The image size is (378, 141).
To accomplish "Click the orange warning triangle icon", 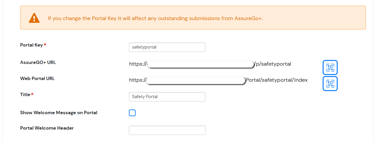I will coord(34,18).
